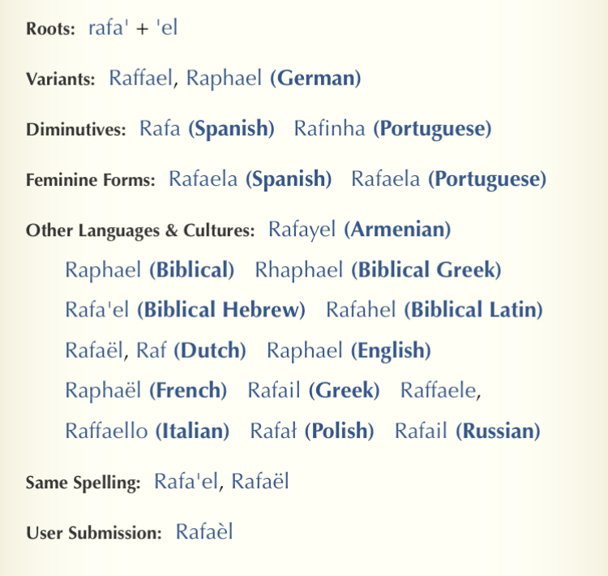Screen dimensions: 608x576
Task: Open the Italian name Raffaello
Action: [106, 431]
